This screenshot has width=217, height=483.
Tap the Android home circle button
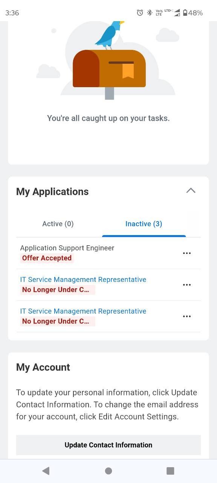108,471
